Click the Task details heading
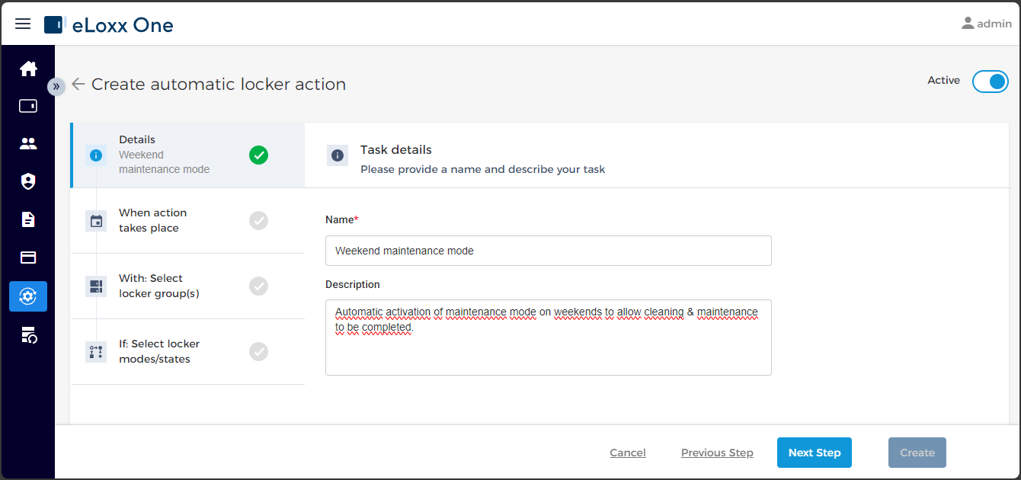The width and height of the screenshot is (1021, 480). point(396,150)
